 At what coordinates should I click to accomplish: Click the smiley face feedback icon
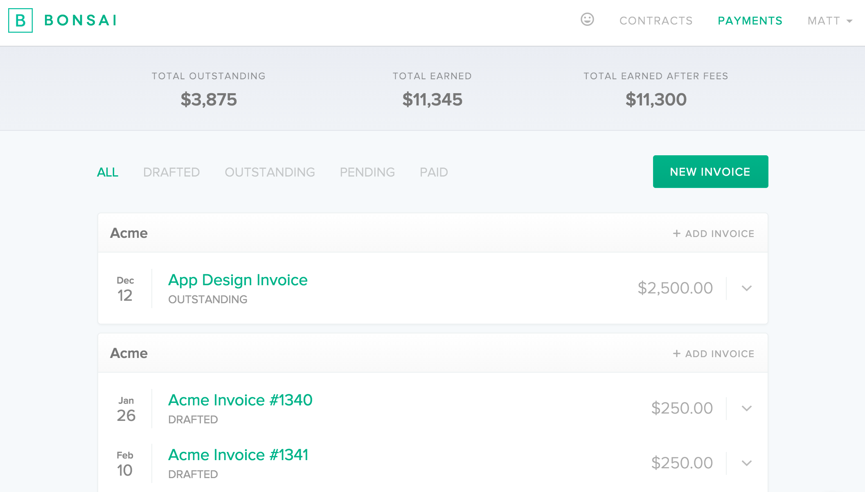[x=587, y=19]
